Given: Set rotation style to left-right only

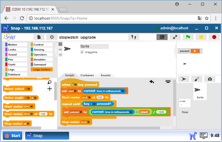Looking at the screenshot, I should pos(60,49).
